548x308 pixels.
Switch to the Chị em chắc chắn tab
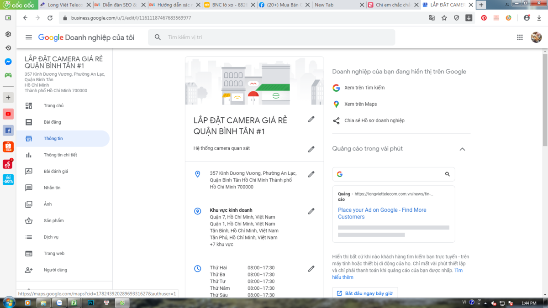393,5
